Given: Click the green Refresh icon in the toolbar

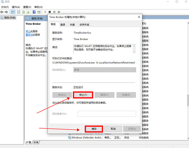Looking at the screenshot, I should [24, 12].
